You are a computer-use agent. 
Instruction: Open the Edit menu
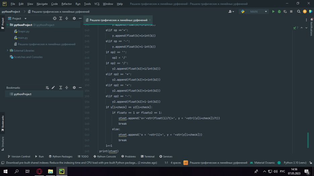click(21, 4)
